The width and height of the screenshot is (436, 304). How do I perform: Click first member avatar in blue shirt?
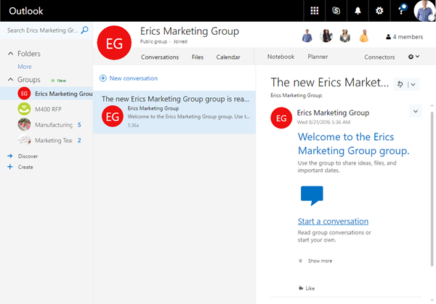[307, 36]
